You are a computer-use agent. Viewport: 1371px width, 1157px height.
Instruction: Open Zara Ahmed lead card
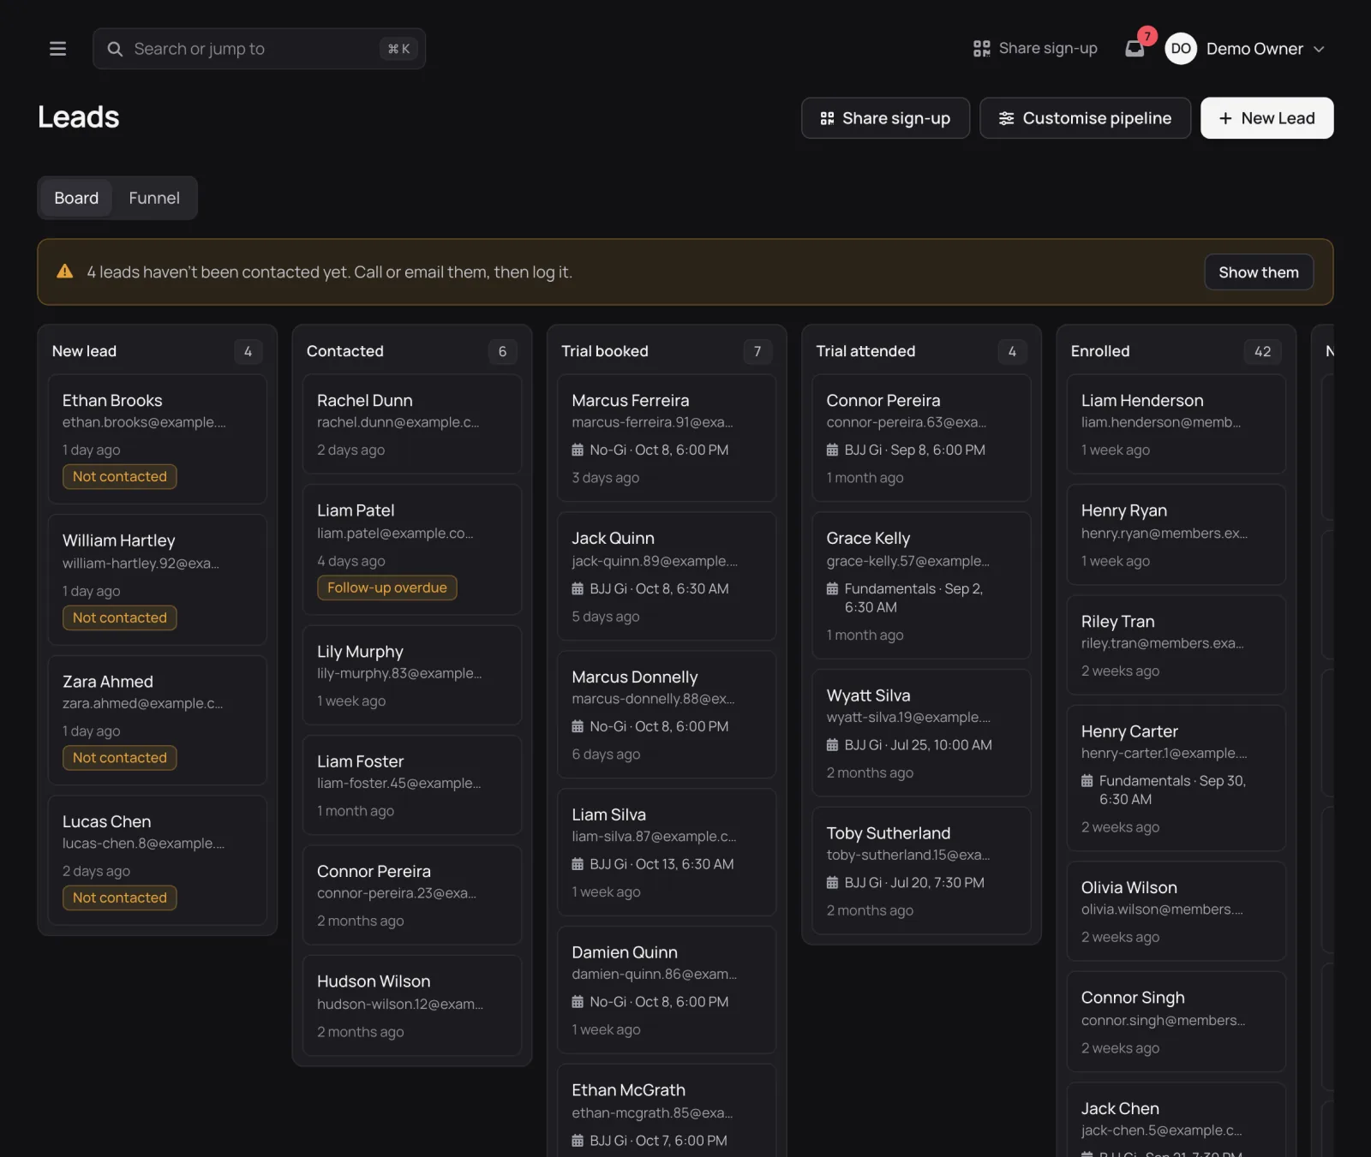point(158,720)
